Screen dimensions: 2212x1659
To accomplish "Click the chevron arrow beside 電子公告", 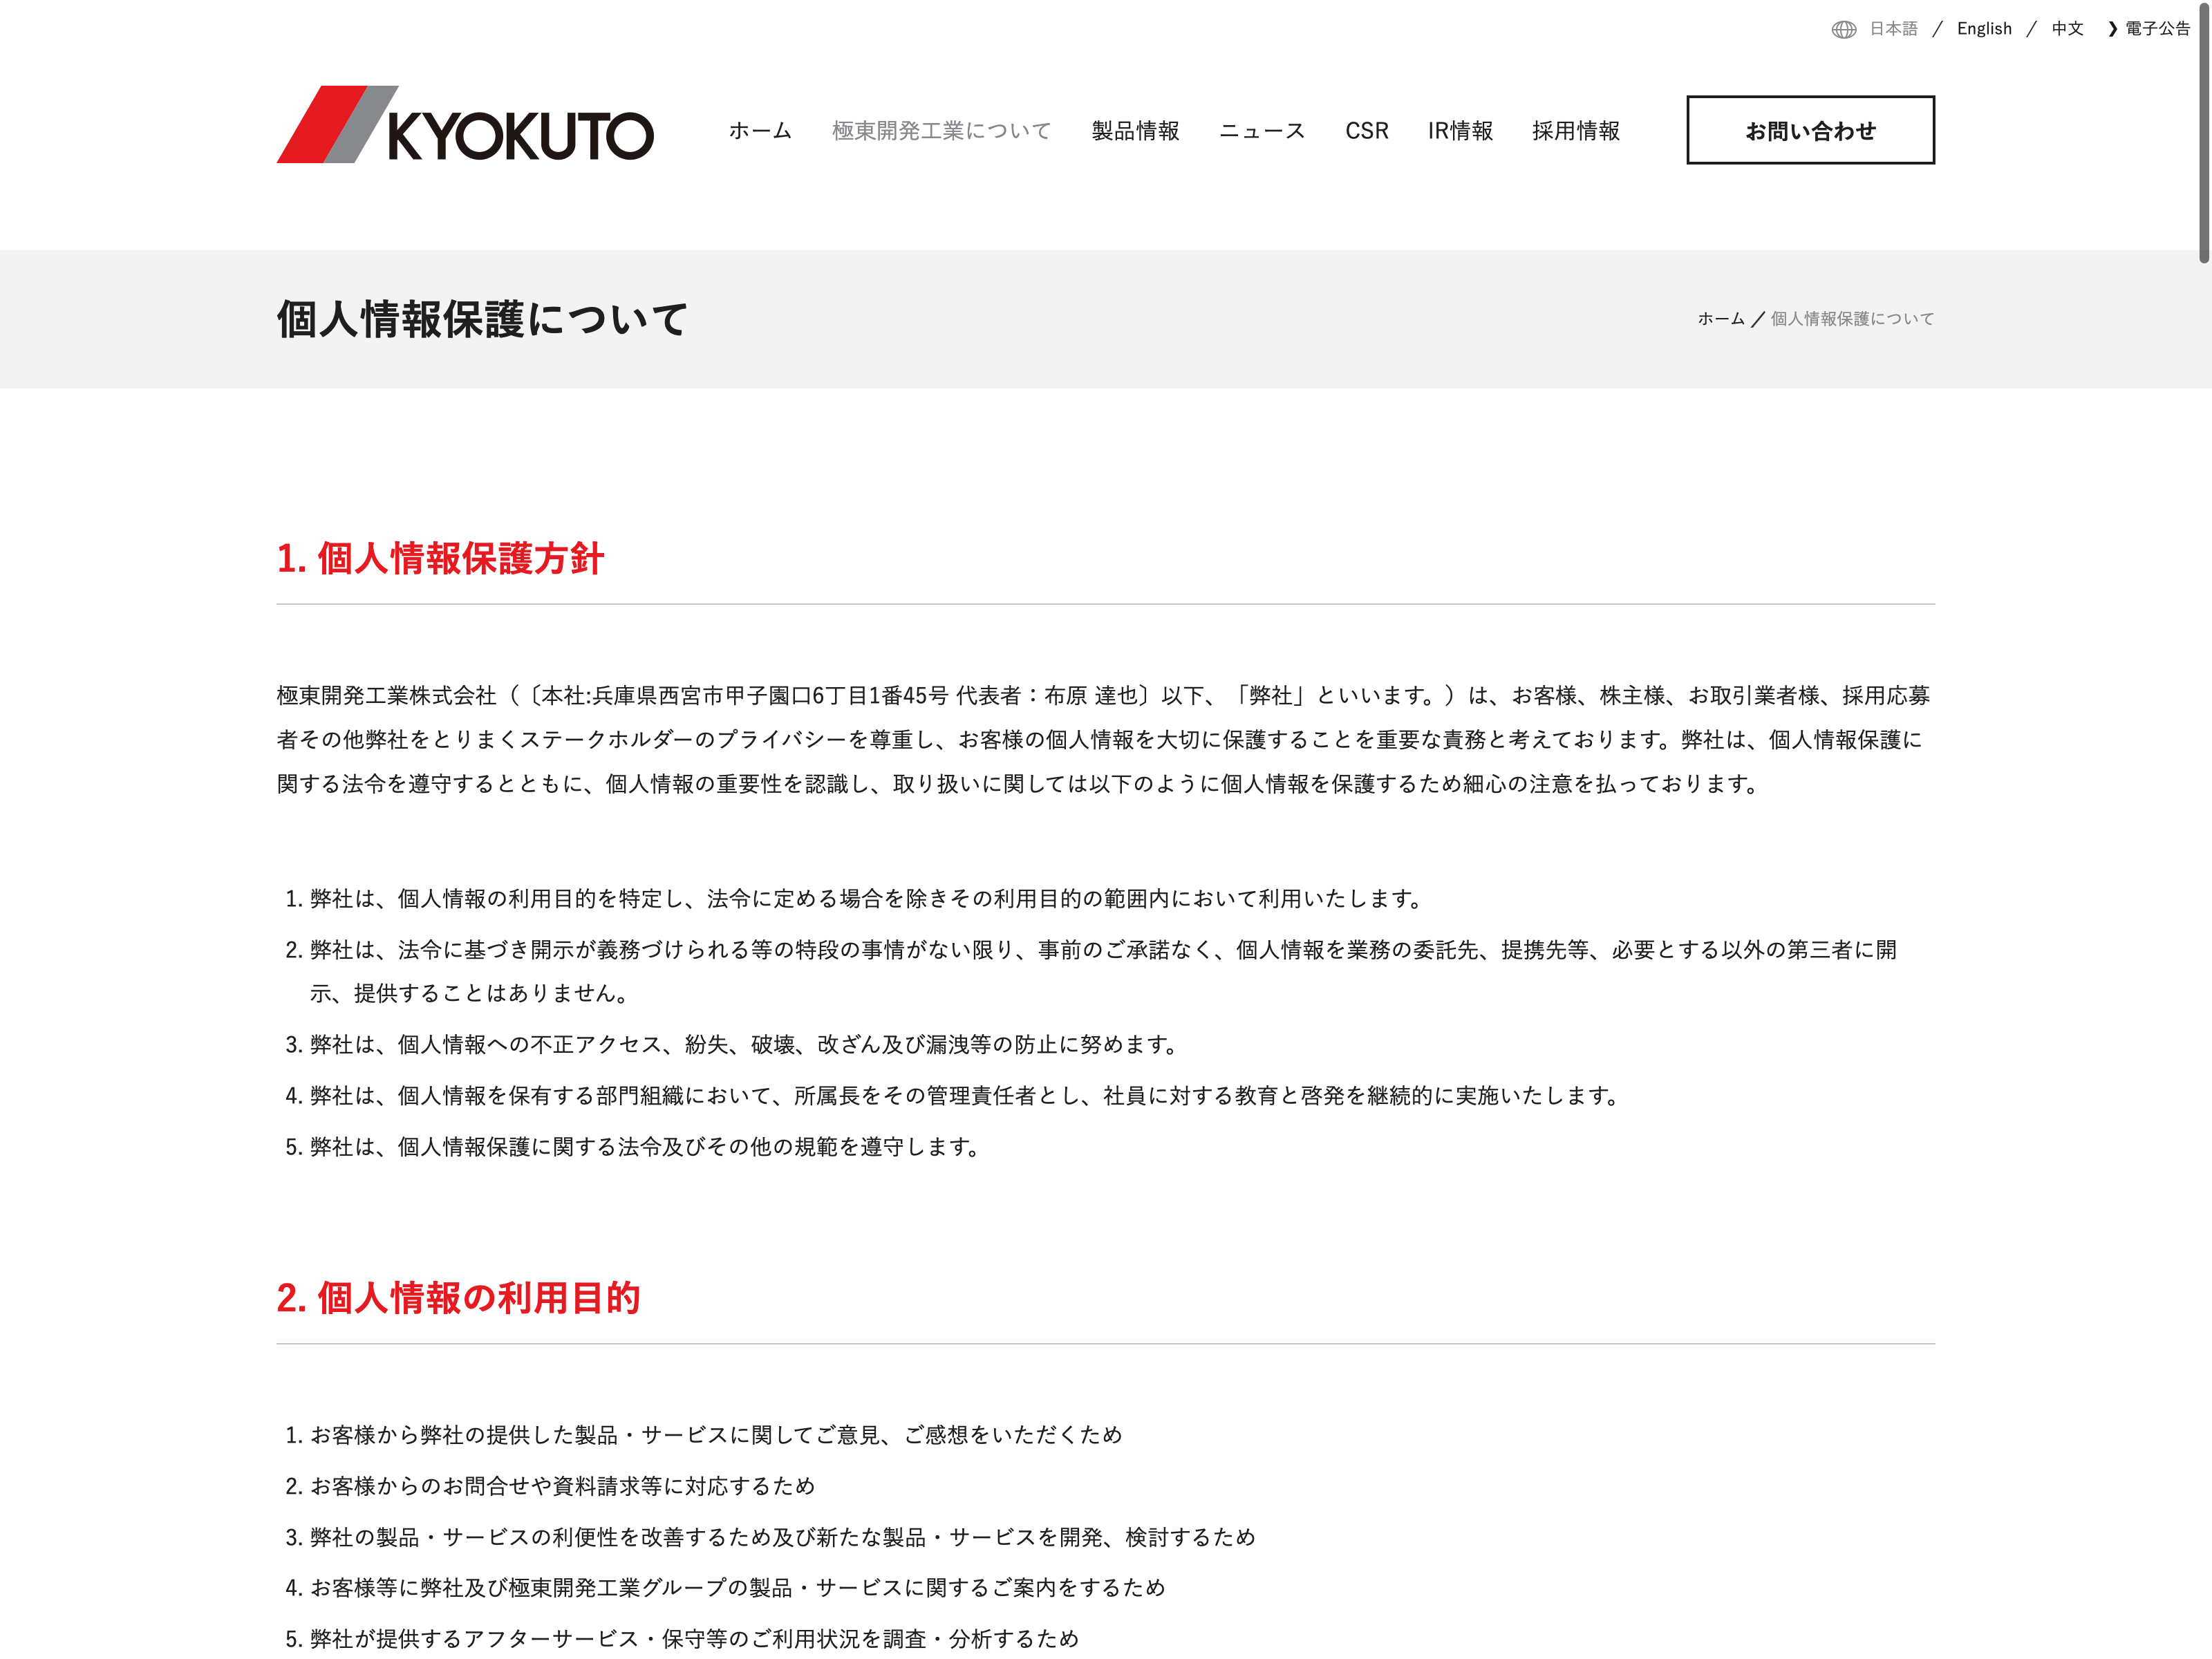I will pos(2112,29).
